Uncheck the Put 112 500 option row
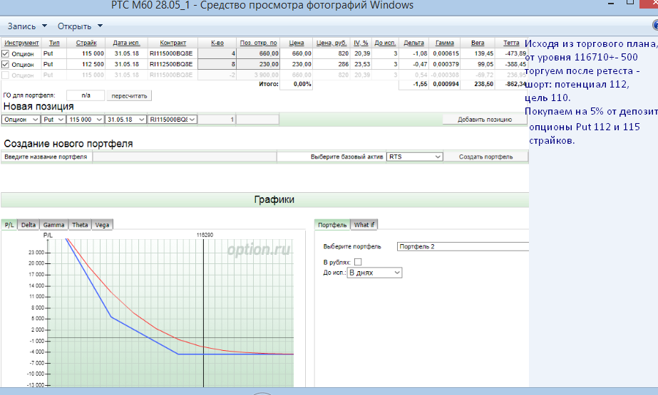The height and width of the screenshot is (395, 658). point(6,64)
